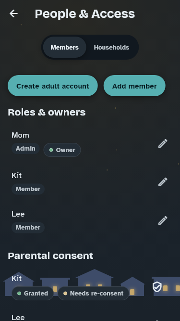
Task: Edit Mom's role with pencil icon
Action: coord(163,143)
